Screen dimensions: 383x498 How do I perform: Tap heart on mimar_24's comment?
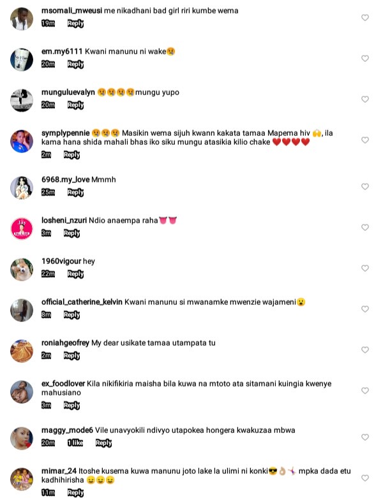[365, 478]
